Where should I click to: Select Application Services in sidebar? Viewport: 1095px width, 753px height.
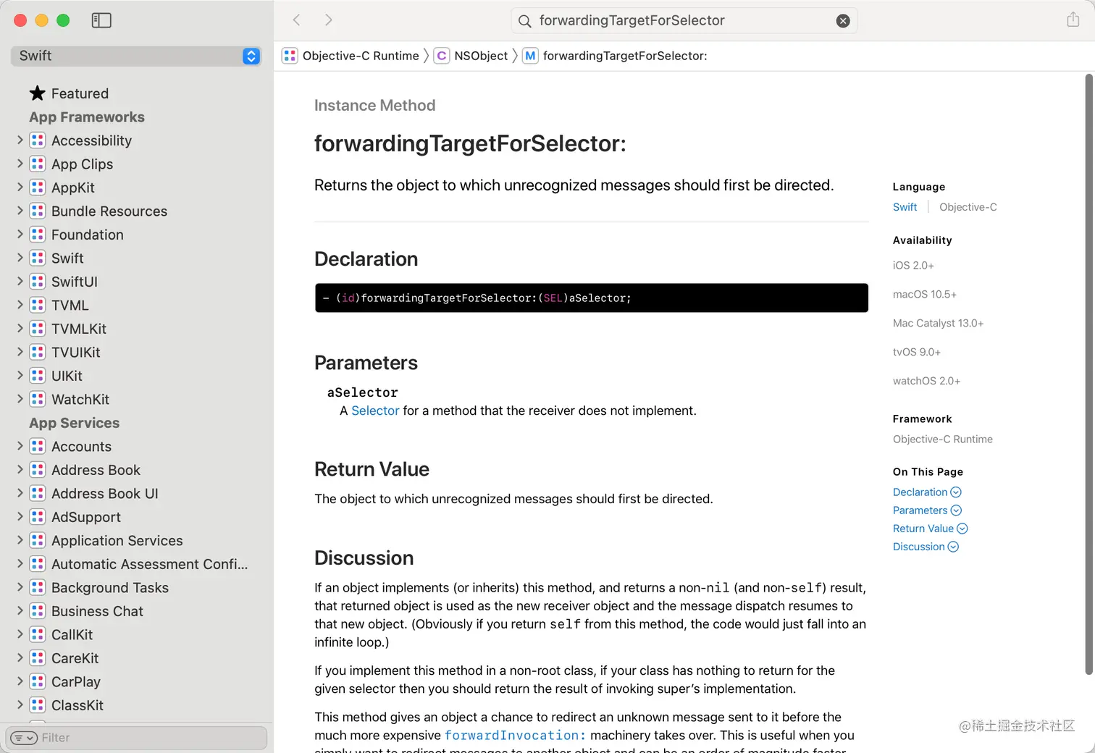[x=117, y=541]
